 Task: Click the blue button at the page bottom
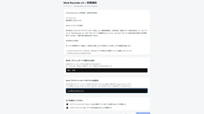pyautogui.click(x=143, y=113)
